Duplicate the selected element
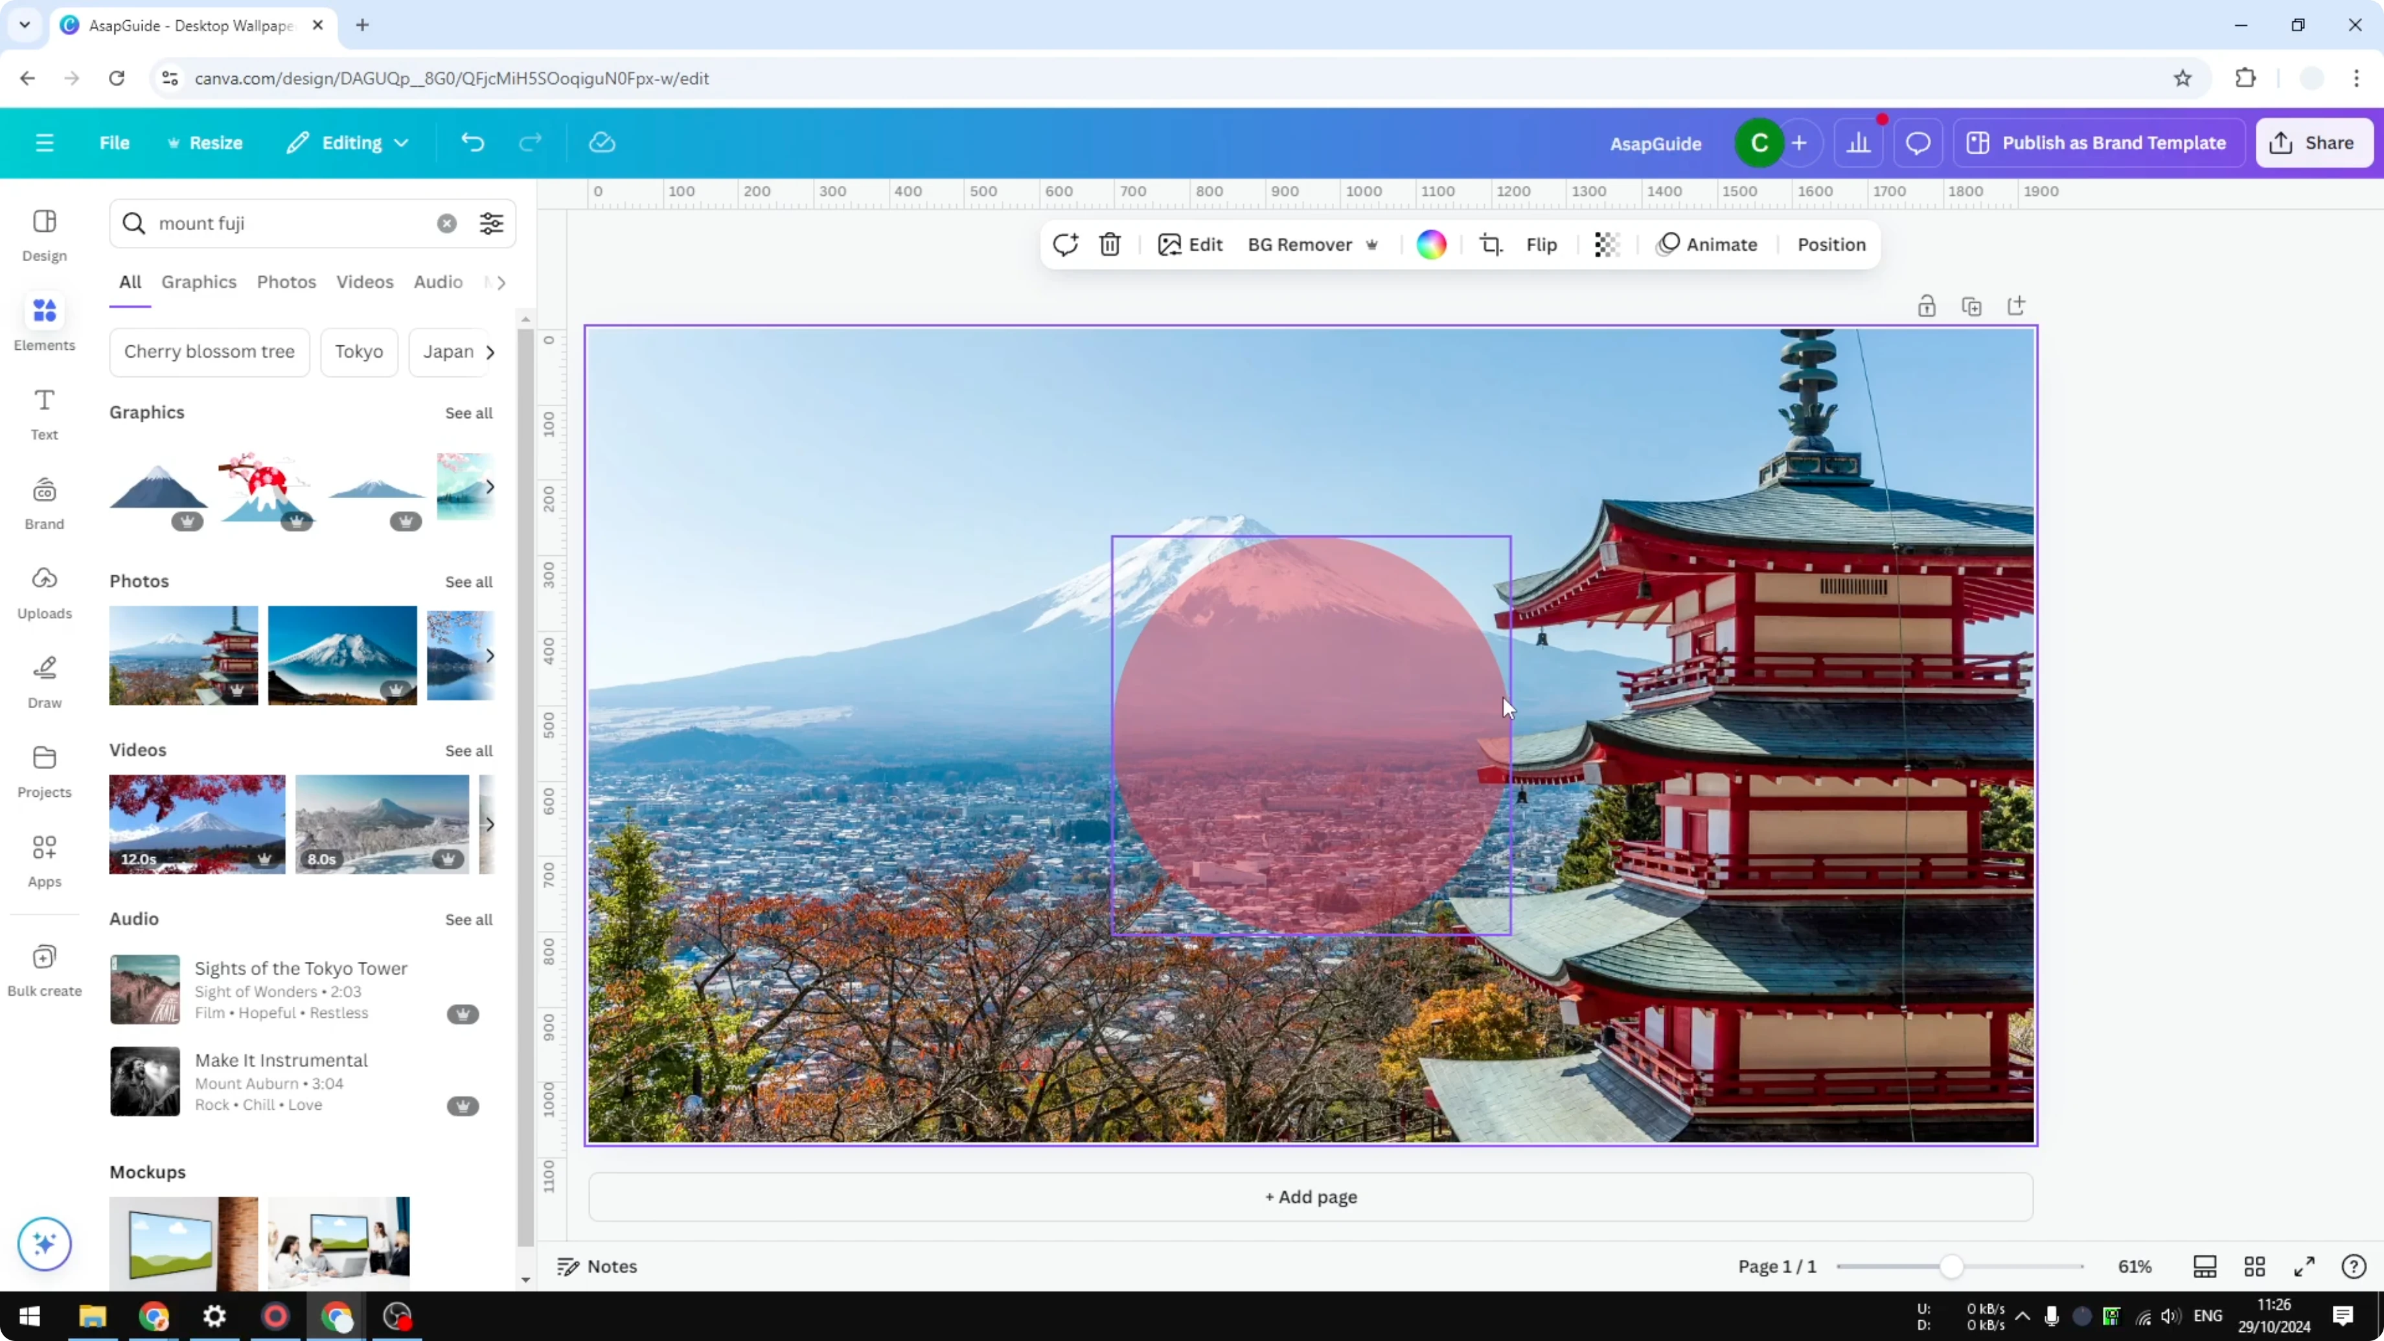The image size is (2384, 1341). (1972, 305)
